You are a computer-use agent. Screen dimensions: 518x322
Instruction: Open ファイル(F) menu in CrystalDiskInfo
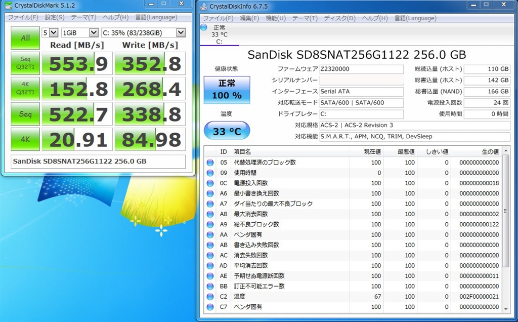coord(218,18)
